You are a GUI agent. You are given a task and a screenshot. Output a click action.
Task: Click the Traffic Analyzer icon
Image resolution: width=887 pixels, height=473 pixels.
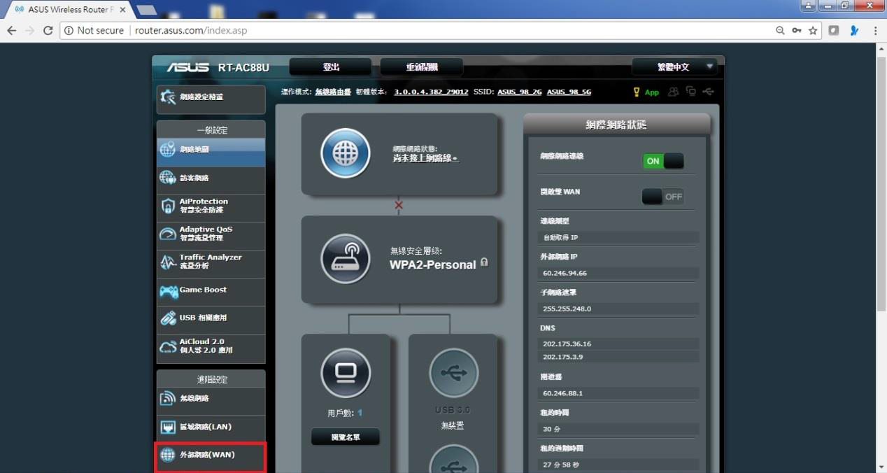168,262
